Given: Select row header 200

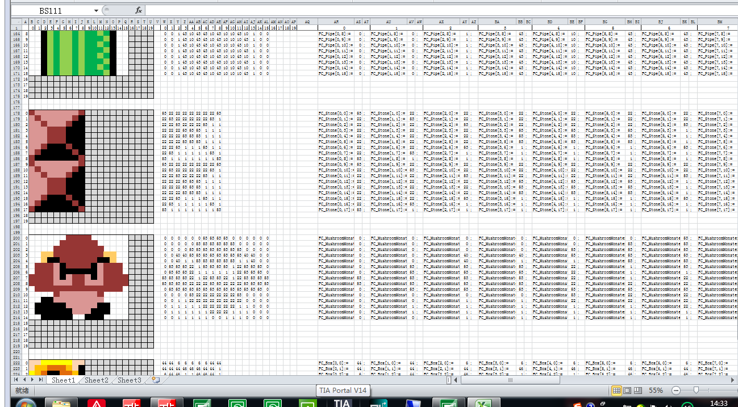Looking at the screenshot, I should pos(16,238).
